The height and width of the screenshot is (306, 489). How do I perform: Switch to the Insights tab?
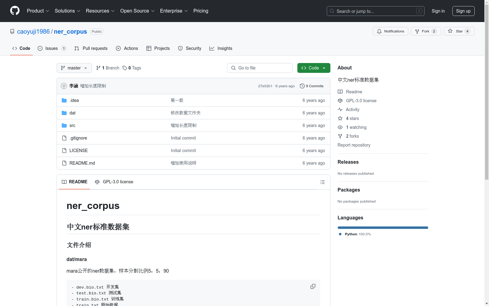[221, 48]
